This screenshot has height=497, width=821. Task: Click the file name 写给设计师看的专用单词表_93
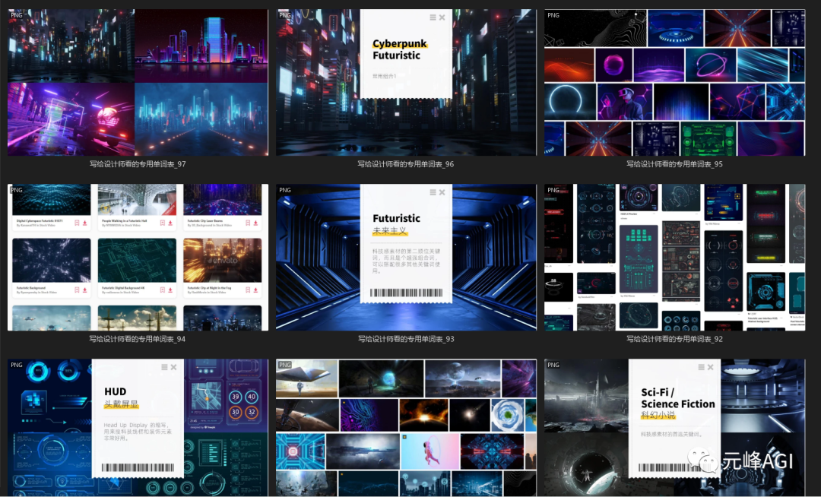tap(406, 339)
